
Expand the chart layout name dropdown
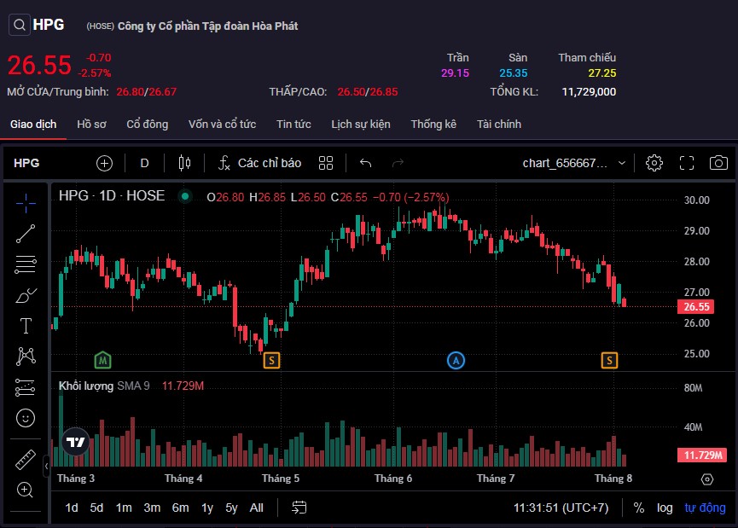tap(622, 163)
